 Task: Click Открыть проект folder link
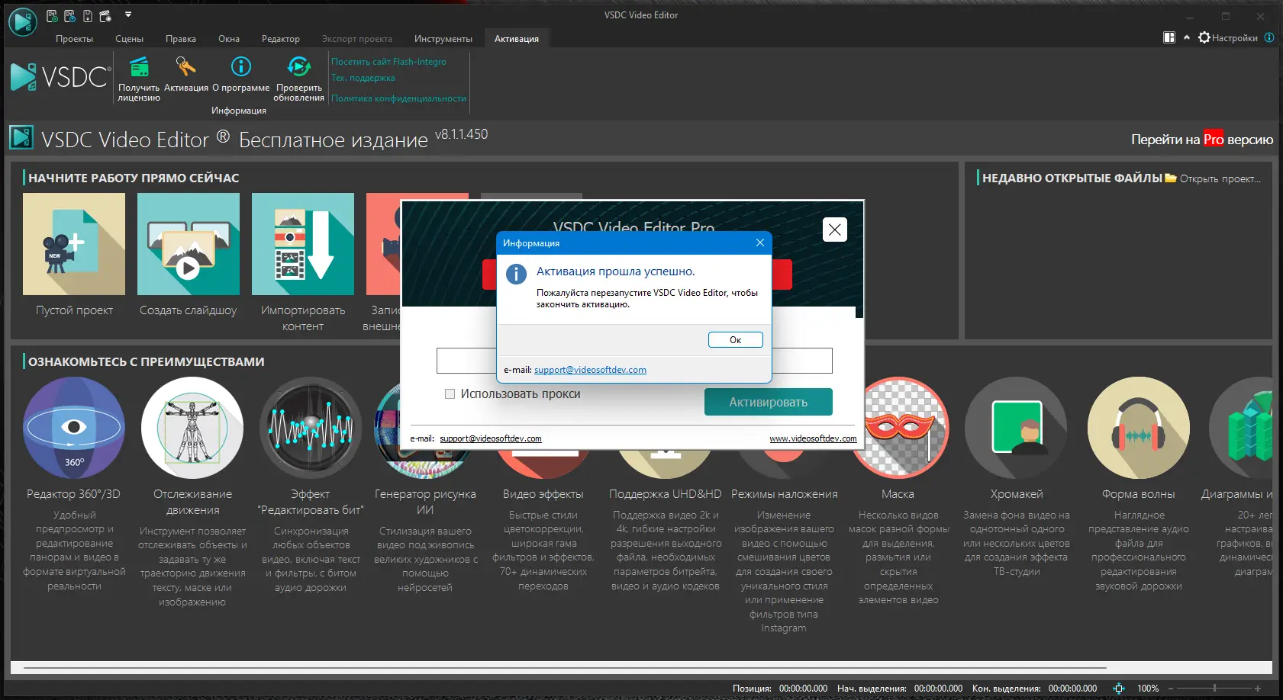click(1213, 178)
